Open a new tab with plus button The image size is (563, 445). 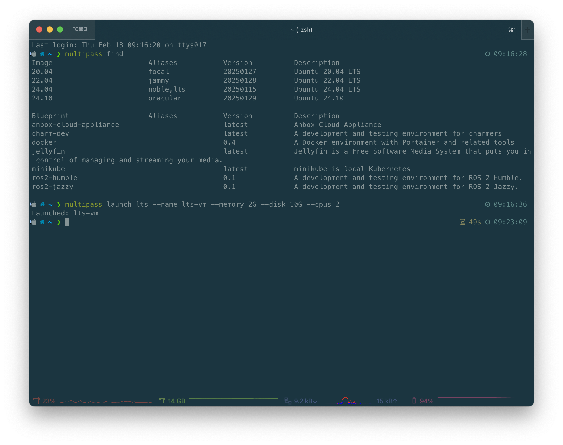528,30
